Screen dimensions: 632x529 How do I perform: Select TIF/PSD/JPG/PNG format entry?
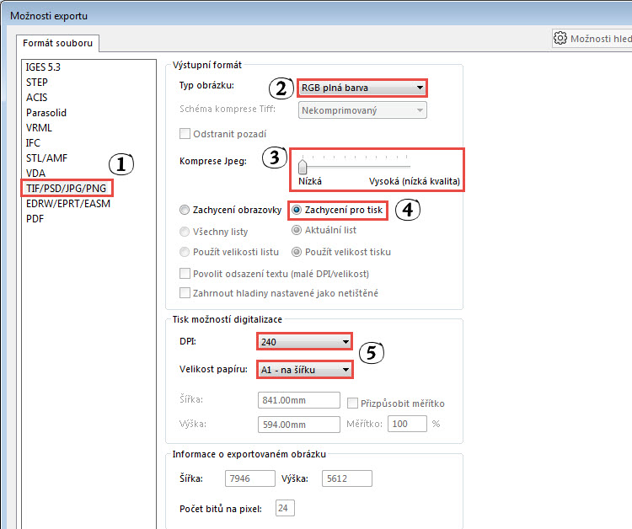[x=67, y=188]
